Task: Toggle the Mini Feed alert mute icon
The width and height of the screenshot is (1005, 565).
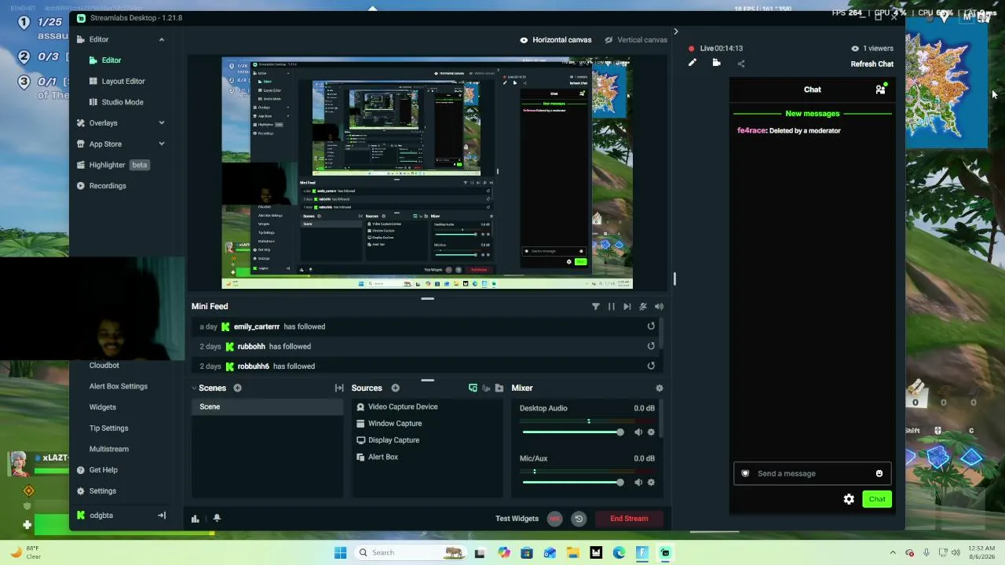Action: (x=643, y=307)
